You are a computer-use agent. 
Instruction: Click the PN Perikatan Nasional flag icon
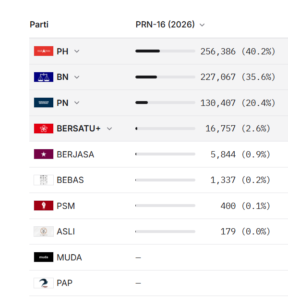44,103
